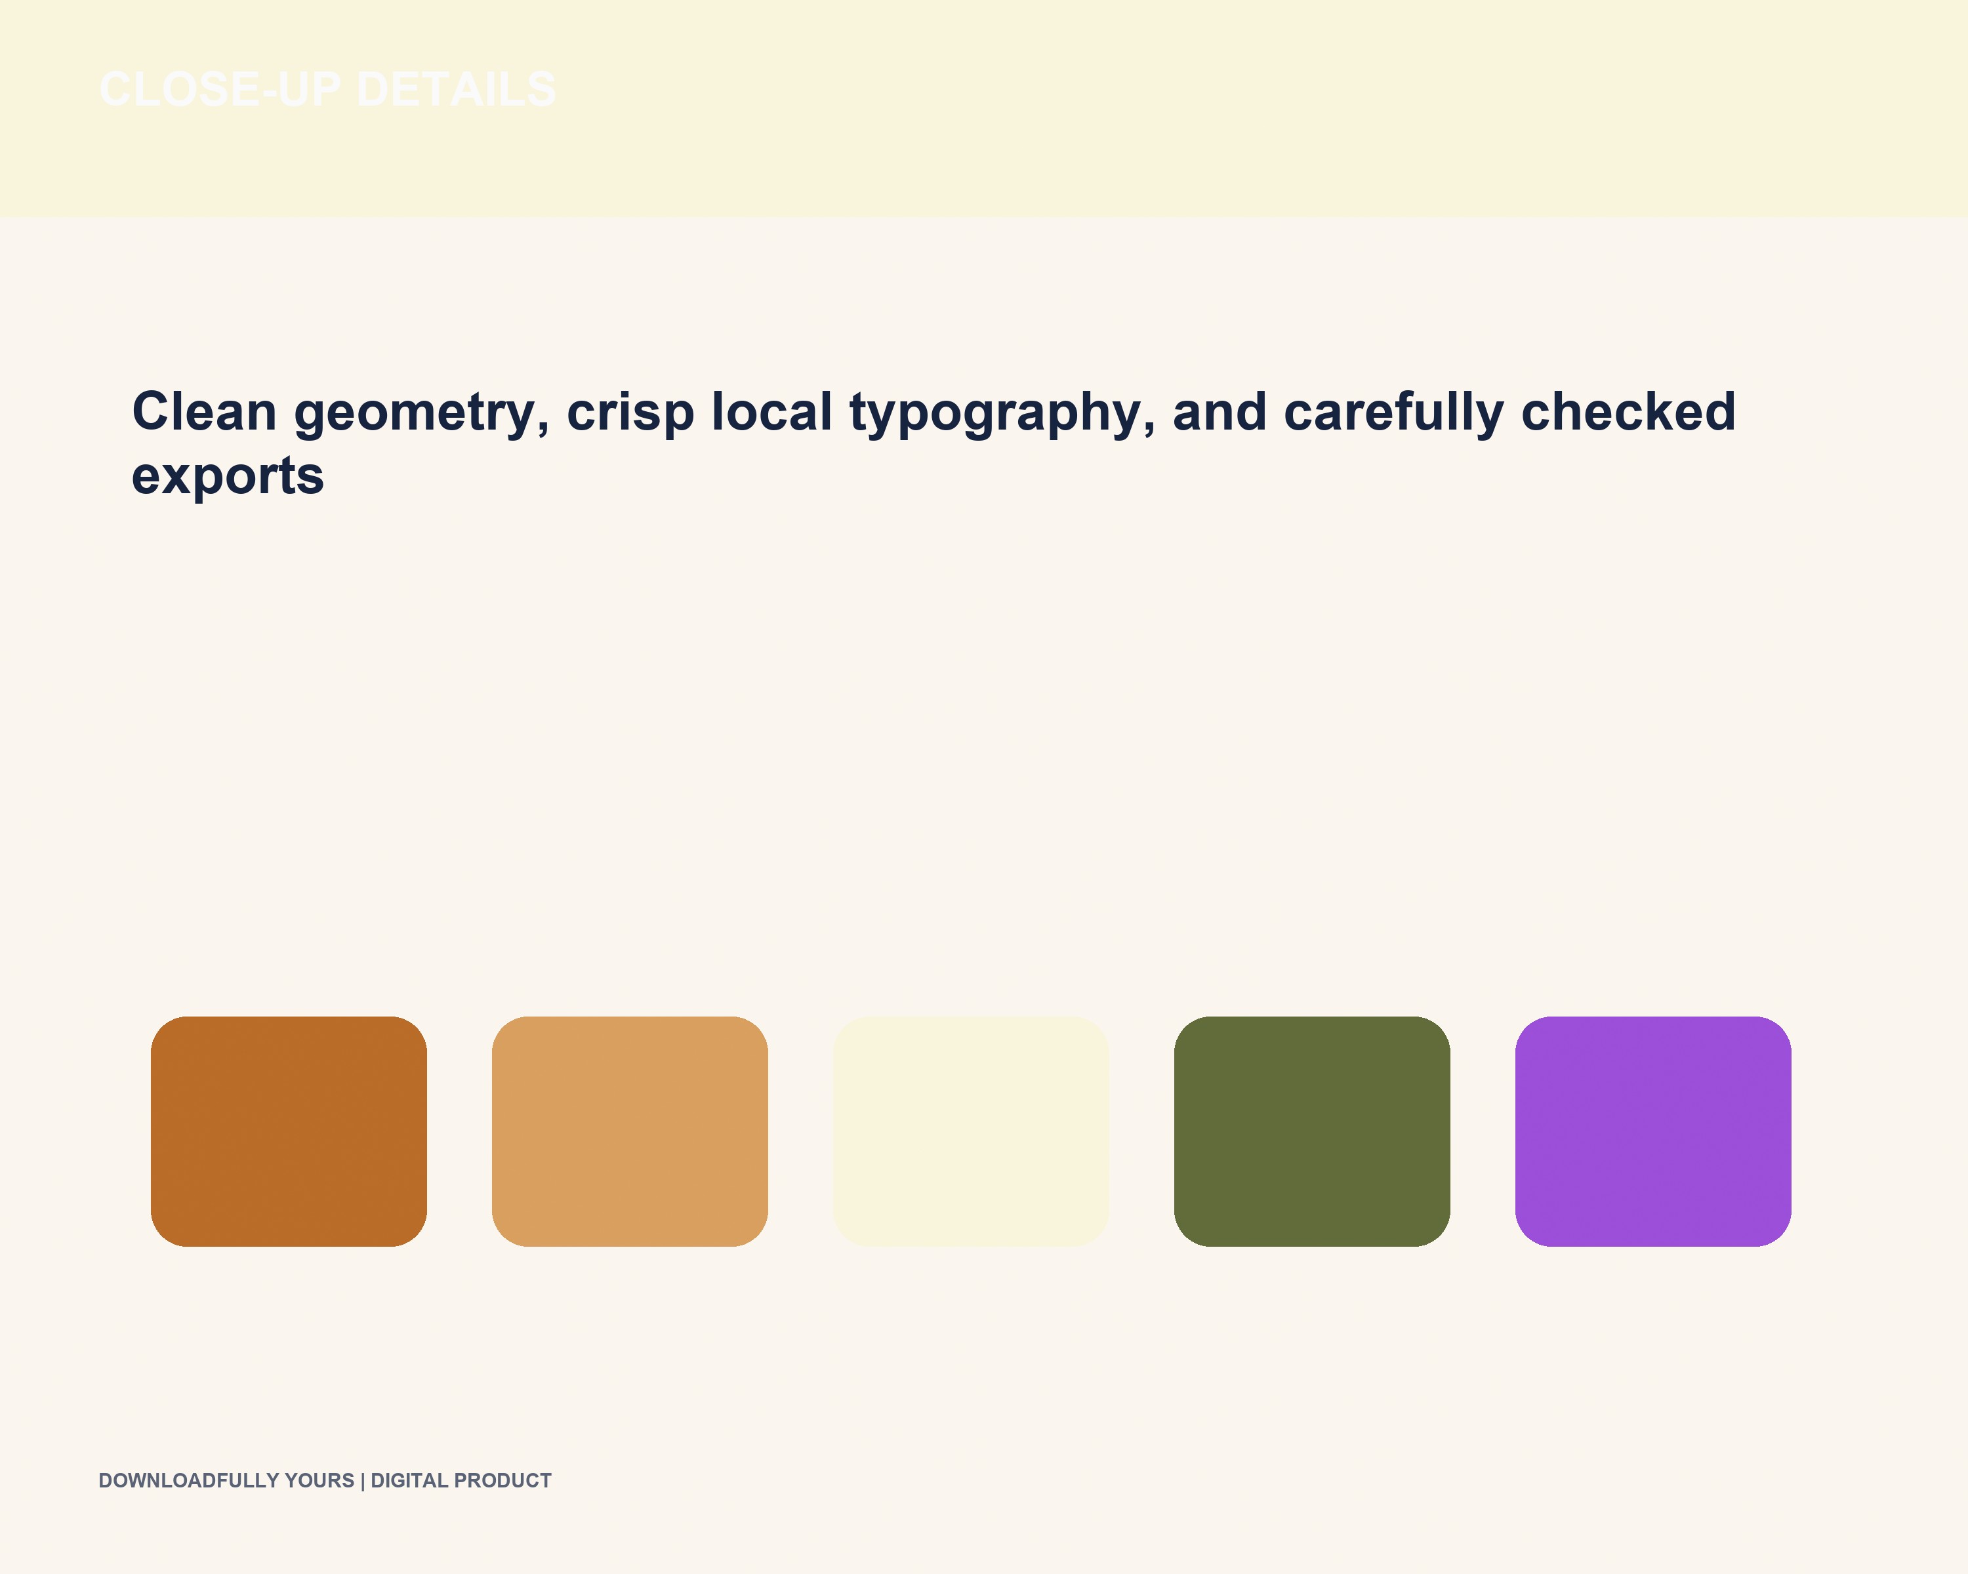Click the DOWNLOADFULLY YOURS footer text
This screenshot has height=1574, width=1968.
(x=226, y=1481)
